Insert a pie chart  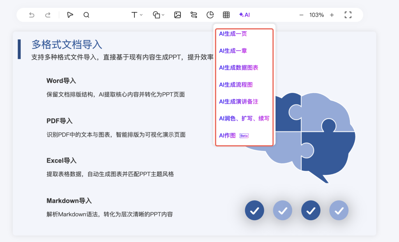[210, 15]
